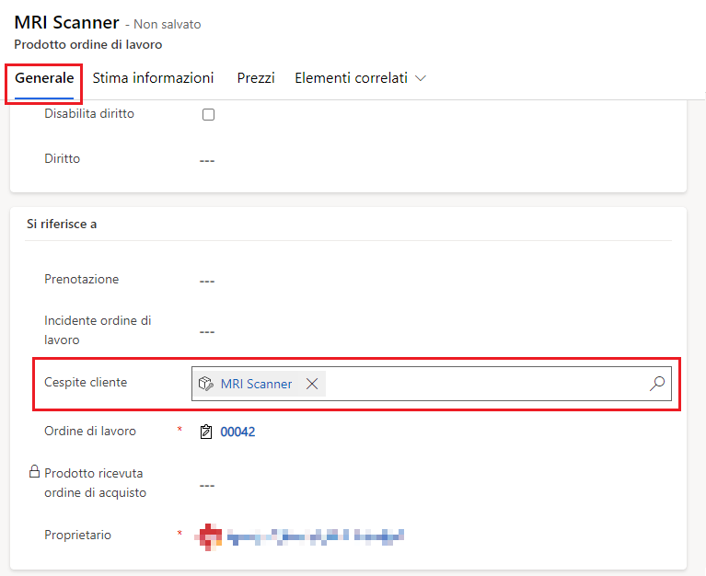The height and width of the screenshot is (576, 706).
Task: Click the Prodotto ordine di lavoro subtitle
Action: point(88,44)
